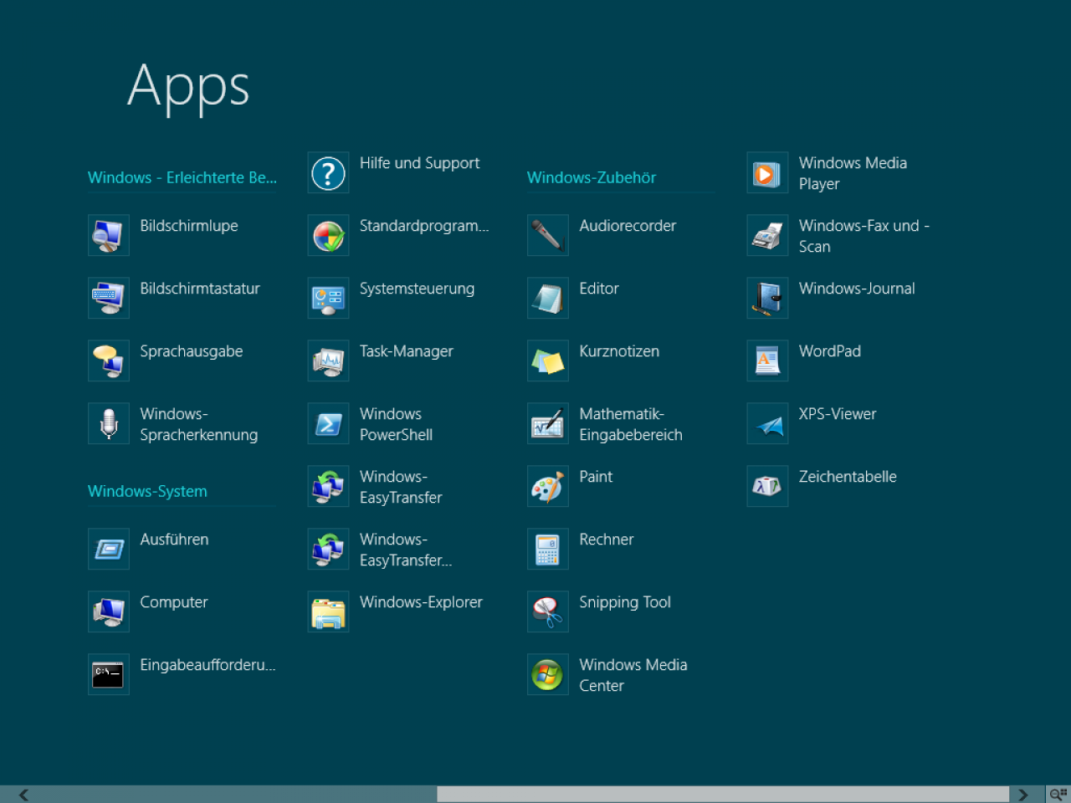This screenshot has width=1071, height=803.
Task: Open the Computer icon
Action: click(x=109, y=611)
